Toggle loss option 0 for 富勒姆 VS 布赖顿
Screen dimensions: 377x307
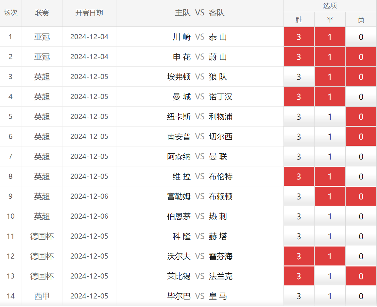[x=361, y=196]
